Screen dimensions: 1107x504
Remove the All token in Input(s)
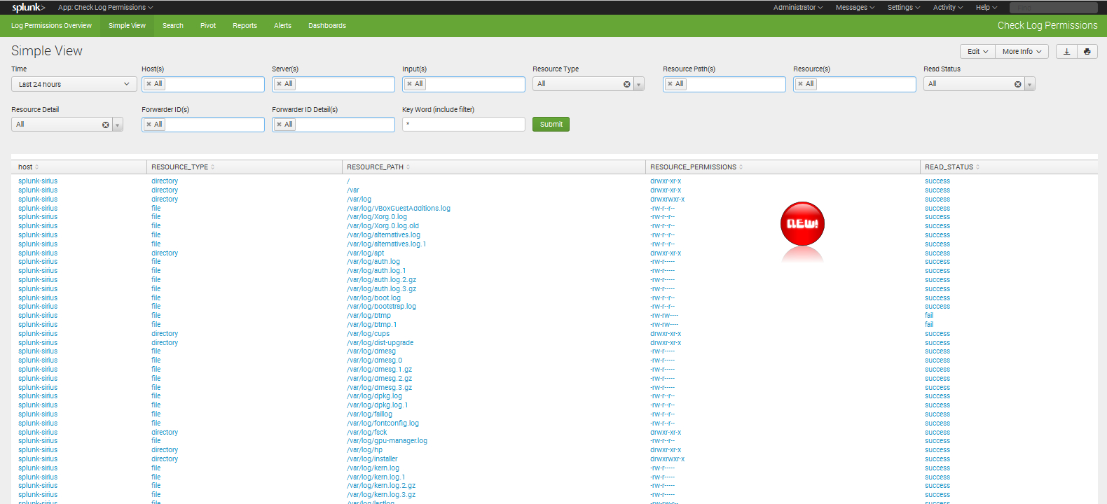409,84
